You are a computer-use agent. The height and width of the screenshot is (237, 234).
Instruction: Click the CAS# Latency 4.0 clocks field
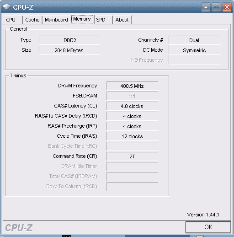click(x=133, y=106)
